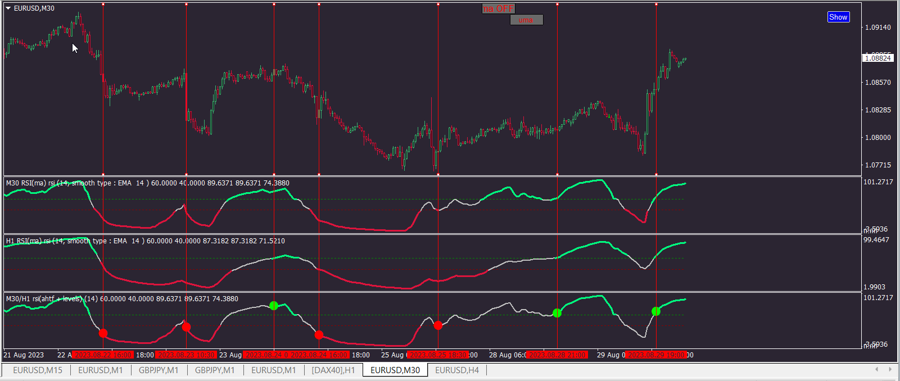Click the red date label 2023.08.29 19:00
Image resolution: width=900 pixels, height=381 pixels.
click(656, 355)
